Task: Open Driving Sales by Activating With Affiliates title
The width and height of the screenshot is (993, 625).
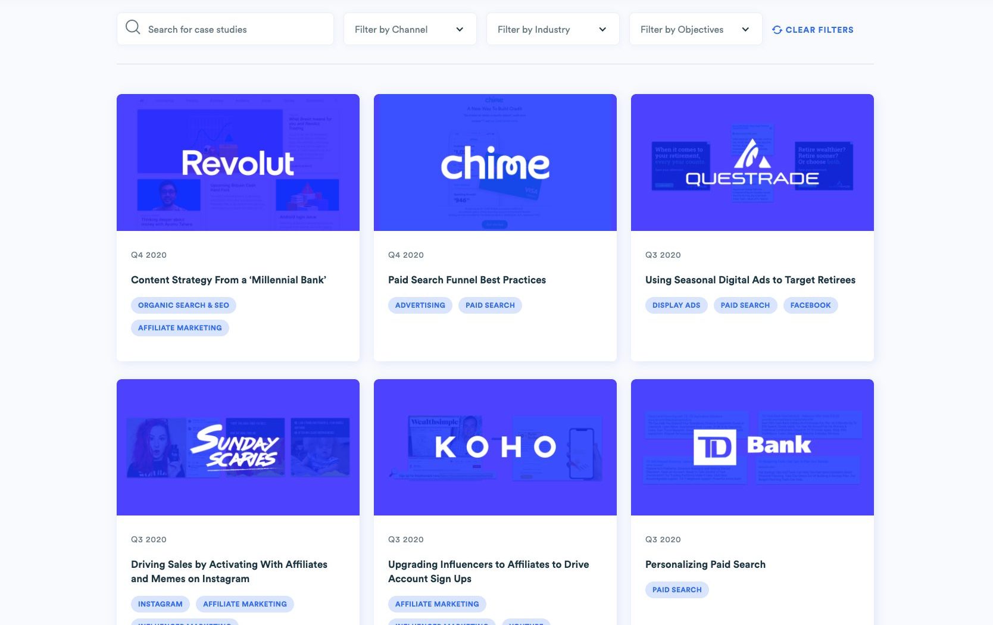Action: click(229, 571)
